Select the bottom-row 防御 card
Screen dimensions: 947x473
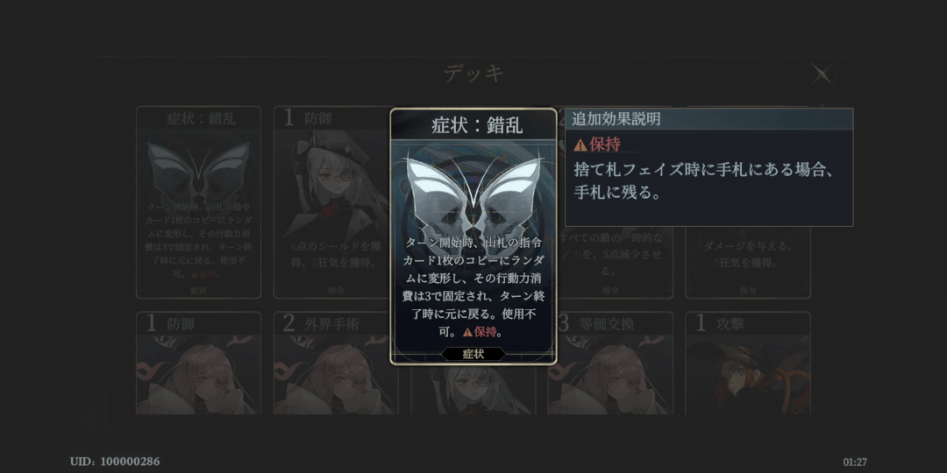click(198, 364)
